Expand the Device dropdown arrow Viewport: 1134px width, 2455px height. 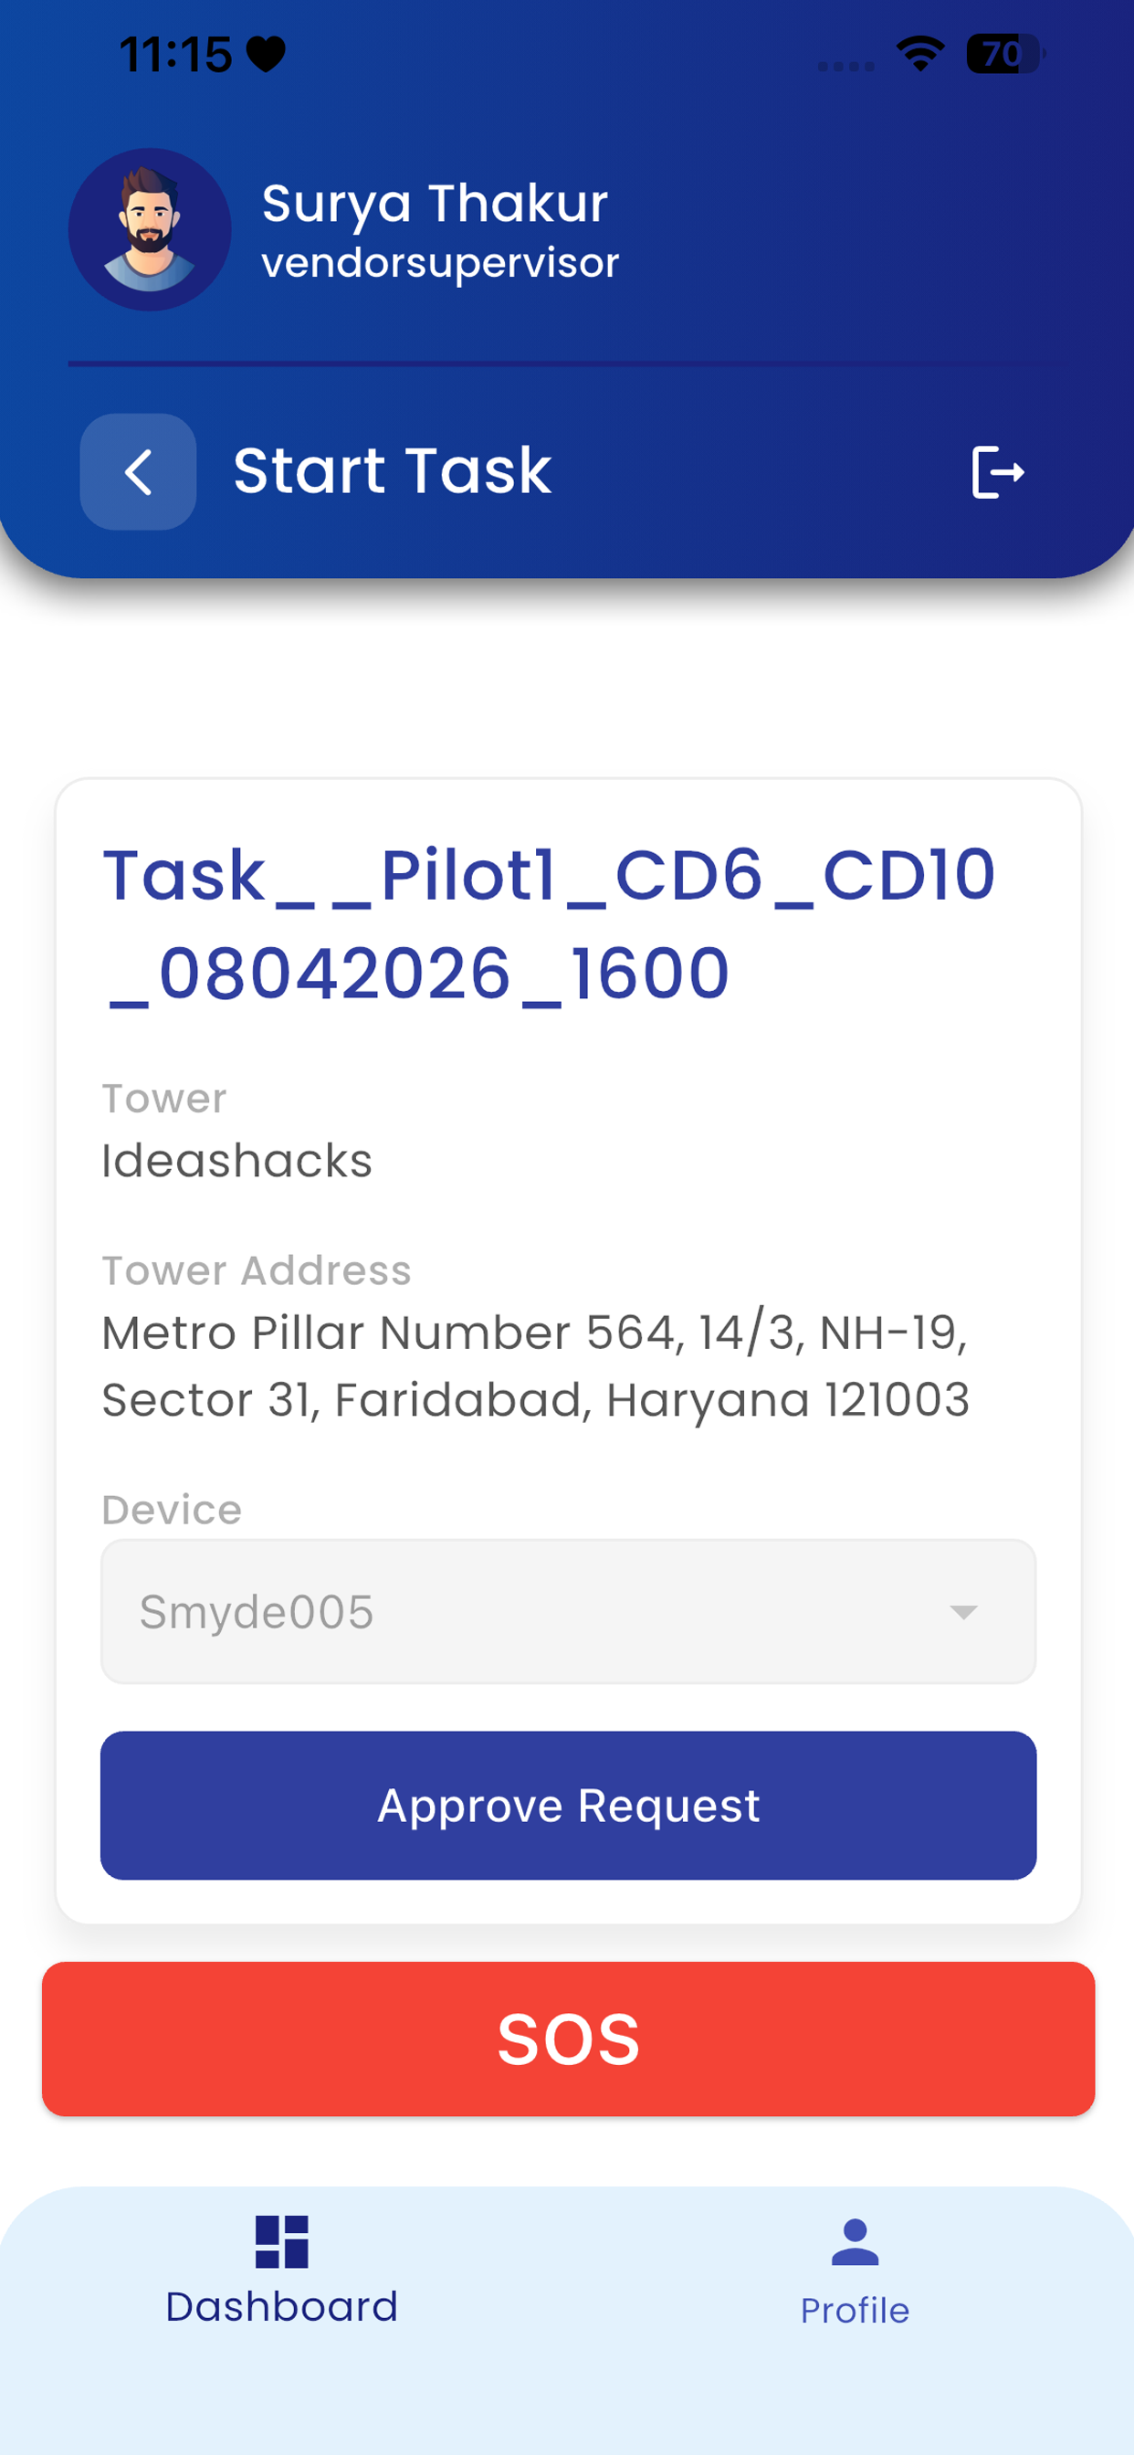click(963, 1612)
